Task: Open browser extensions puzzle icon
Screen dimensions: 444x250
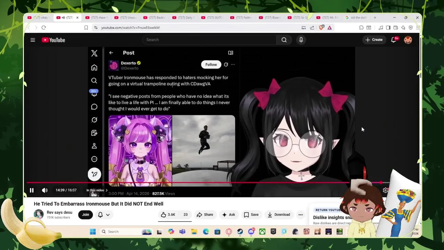Action: pyautogui.click(x=361, y=27)
